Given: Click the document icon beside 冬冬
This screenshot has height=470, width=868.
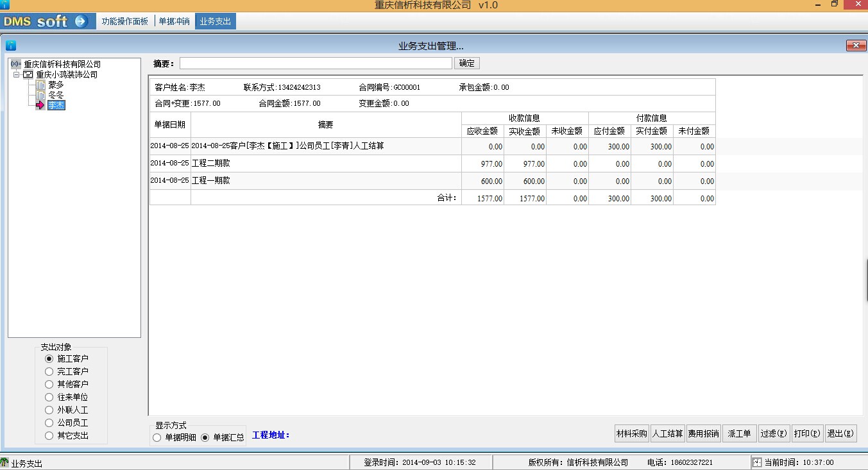Looking at the screenshot, I should coord(41,95).
